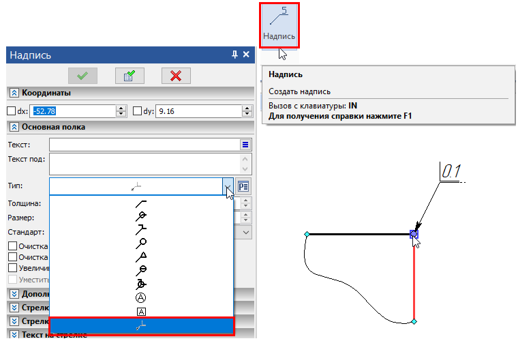The image size is (518, 341).
Task: Collapse the Основная полка section
Action: (x=14, y=126)
